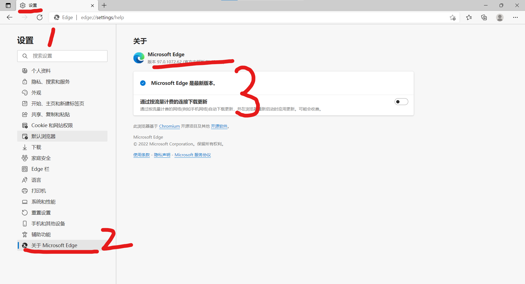Go to 外观 settings page
The image size is (525, 284).
coord(36,93)
